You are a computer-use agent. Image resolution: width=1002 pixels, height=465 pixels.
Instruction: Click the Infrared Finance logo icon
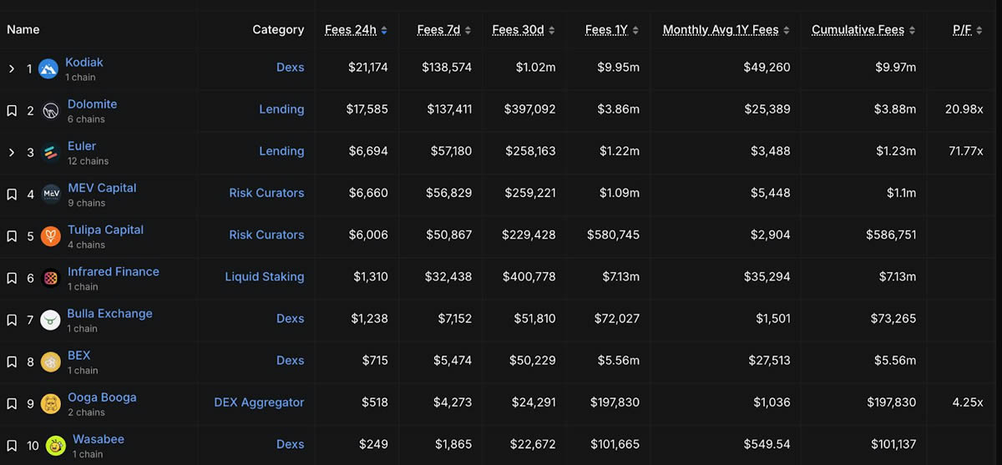51,278
